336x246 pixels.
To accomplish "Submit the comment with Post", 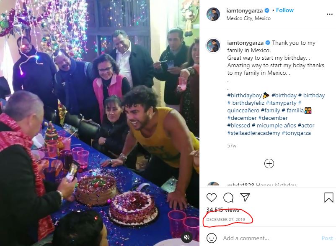I will (327, 238).
